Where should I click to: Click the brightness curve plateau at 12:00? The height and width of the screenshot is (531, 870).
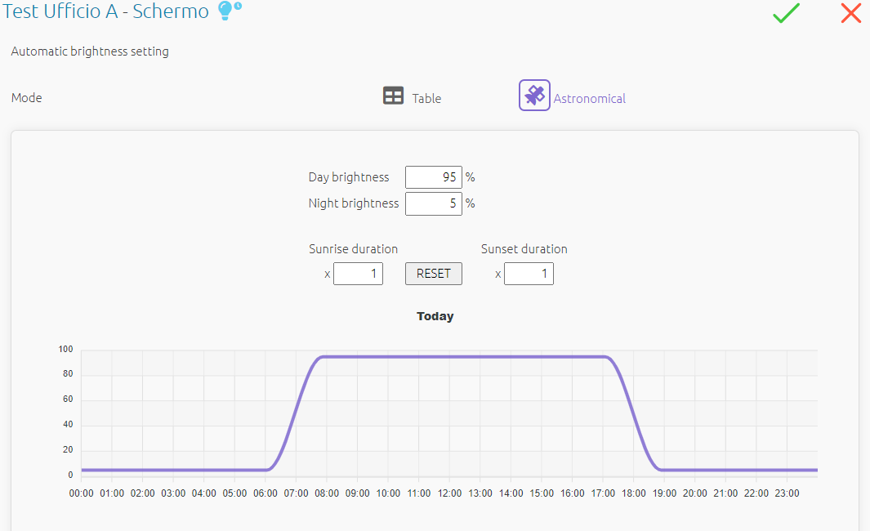pos(449,357)
